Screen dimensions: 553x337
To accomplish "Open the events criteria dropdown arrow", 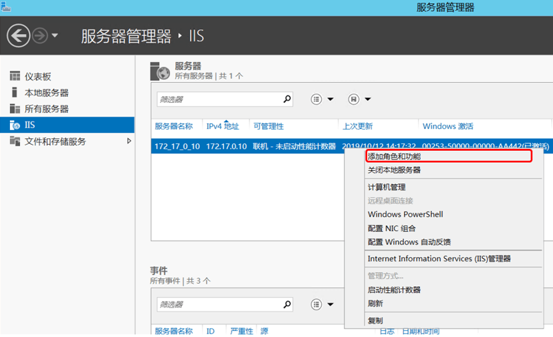I will (x=330, y=304).
